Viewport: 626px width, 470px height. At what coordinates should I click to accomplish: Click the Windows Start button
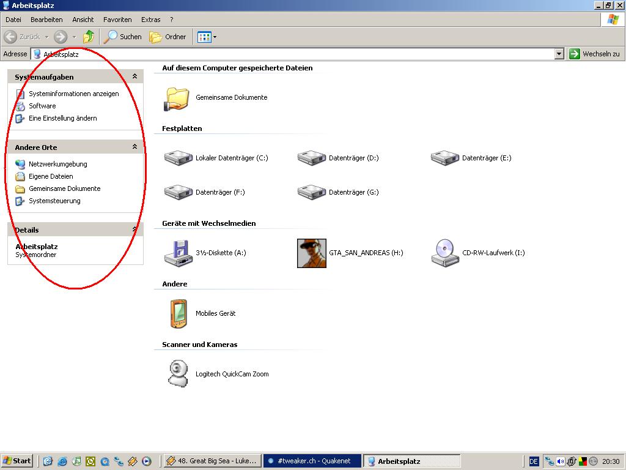17,461
